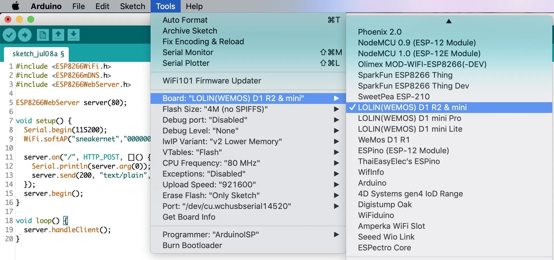
Task: Select Seeed Wio Link board
Action: tap(449, 237)
